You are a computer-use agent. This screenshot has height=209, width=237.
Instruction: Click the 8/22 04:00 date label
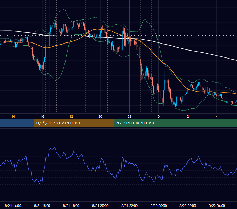217,206
